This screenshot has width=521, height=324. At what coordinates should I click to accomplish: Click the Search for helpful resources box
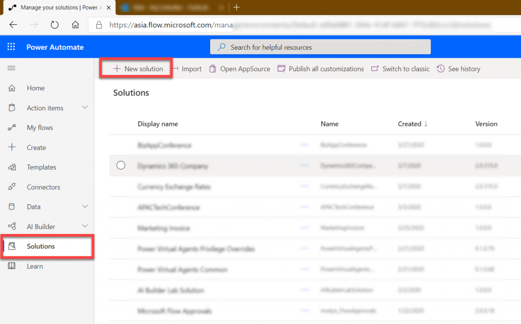point(320,47)
